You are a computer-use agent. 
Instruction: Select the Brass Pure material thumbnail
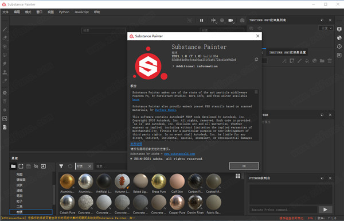click(159, 181)
